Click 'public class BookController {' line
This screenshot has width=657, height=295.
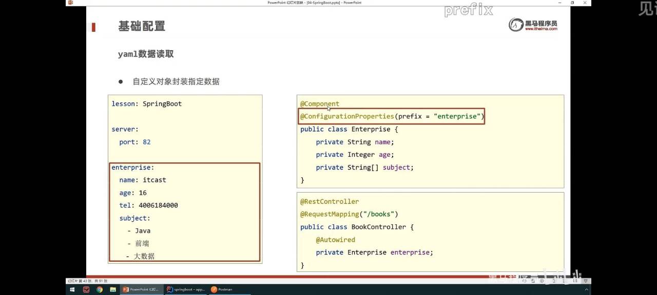(357, 227)
